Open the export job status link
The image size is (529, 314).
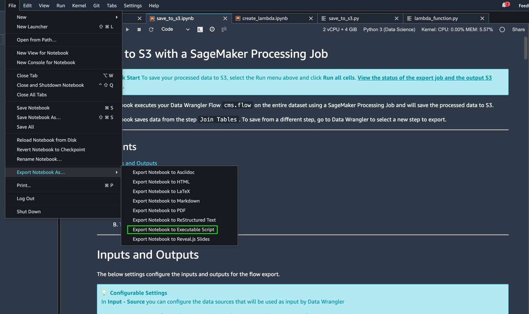424,78
